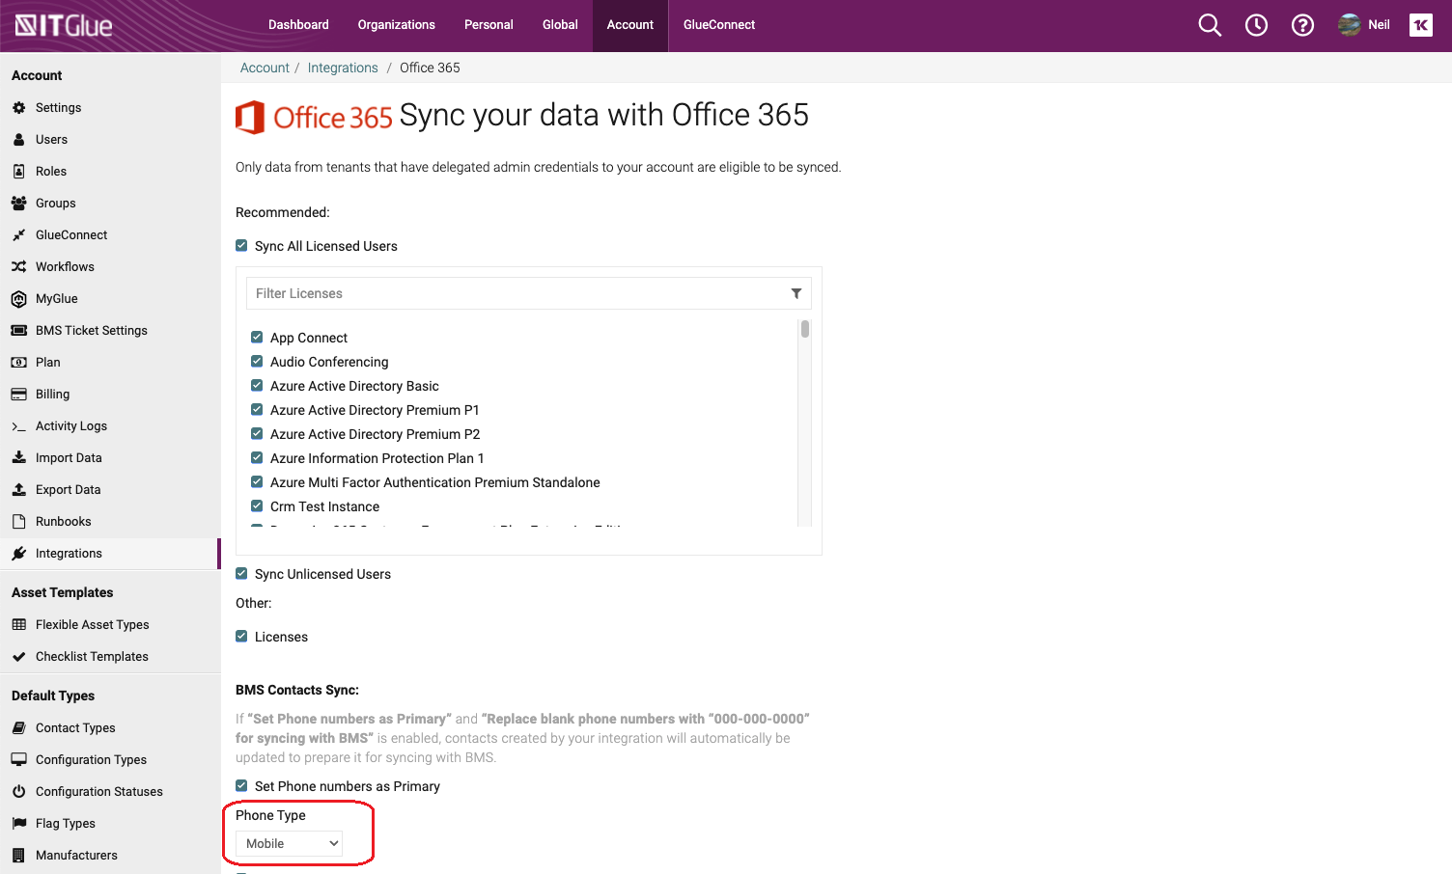Uncheck Crm Test Instance license
The image size is (1452, 874).
pos(257,506)
